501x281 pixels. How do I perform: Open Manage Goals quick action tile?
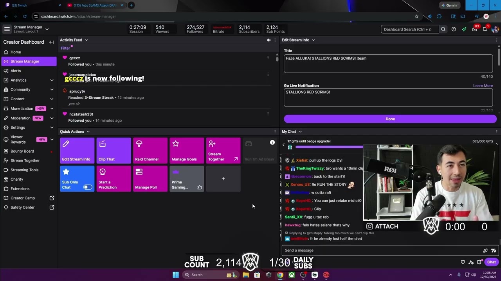[187, 151]
